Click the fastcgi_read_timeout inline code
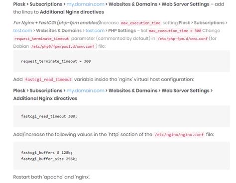236x183 pixels. coord(48,80)
